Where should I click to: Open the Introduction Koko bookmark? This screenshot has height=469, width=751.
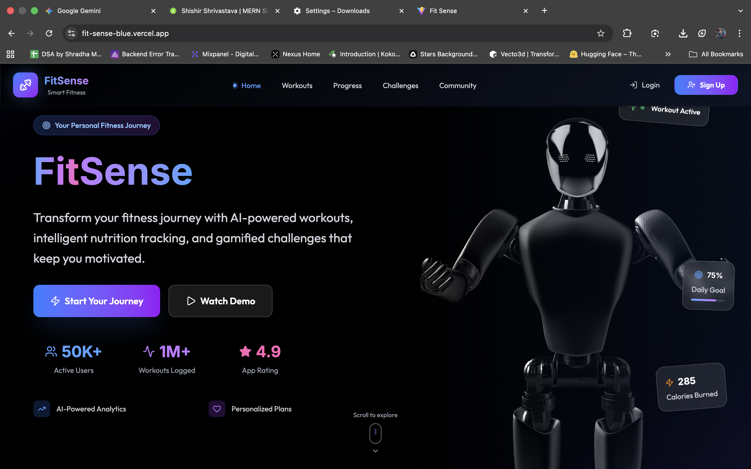click(x=365, y=54)
